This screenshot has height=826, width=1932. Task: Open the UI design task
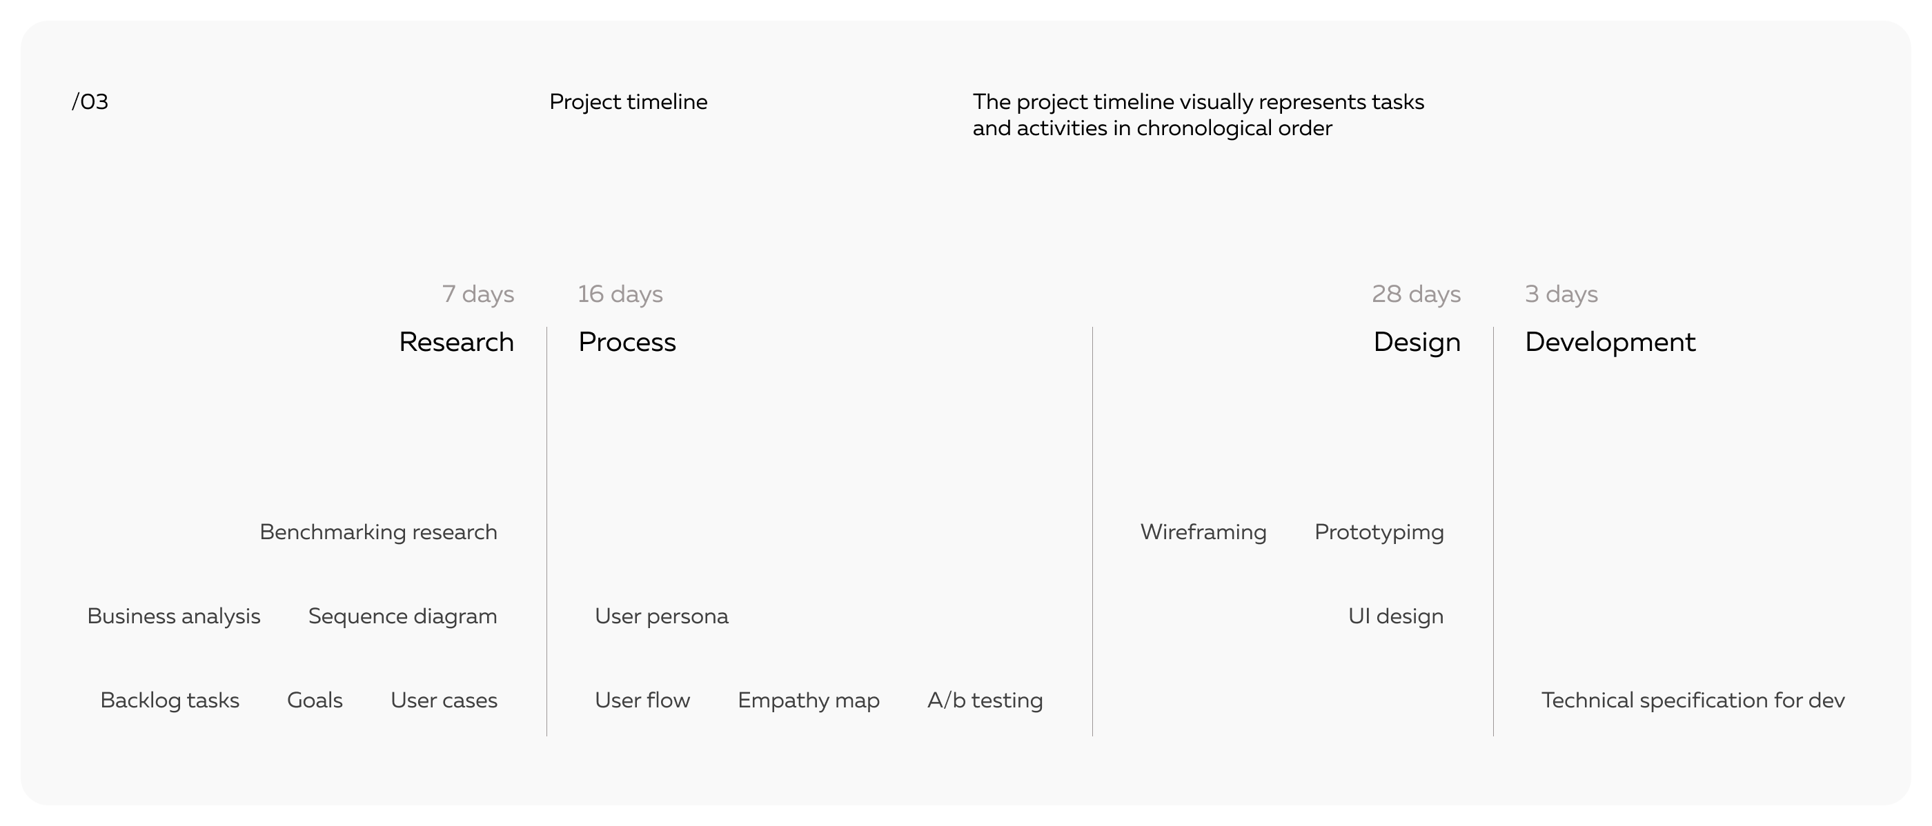[1395, 616]
